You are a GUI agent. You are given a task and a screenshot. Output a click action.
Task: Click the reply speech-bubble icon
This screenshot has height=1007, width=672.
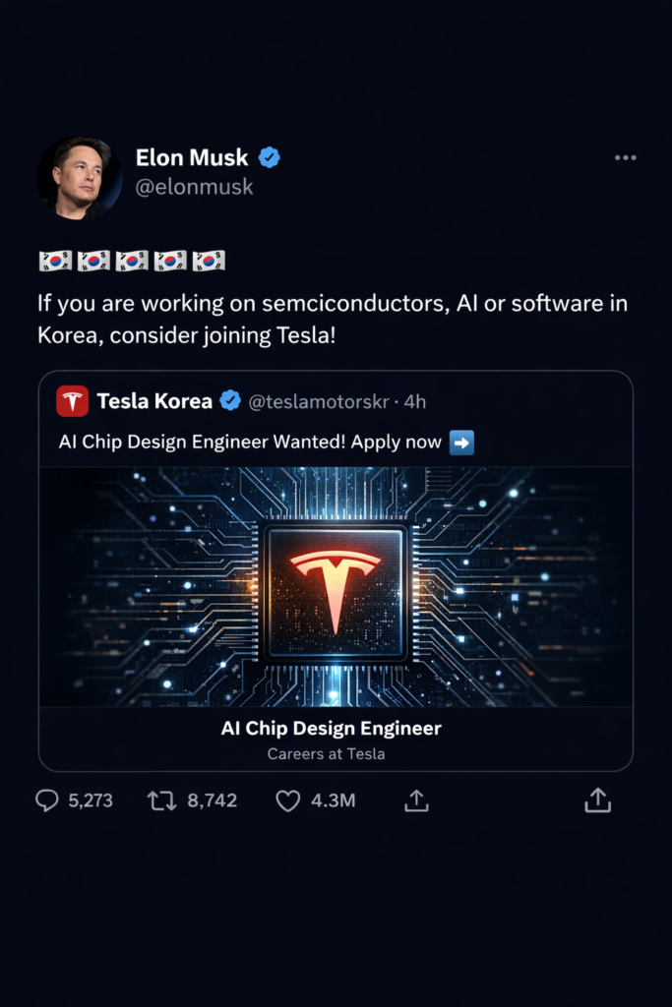(46, 800)
